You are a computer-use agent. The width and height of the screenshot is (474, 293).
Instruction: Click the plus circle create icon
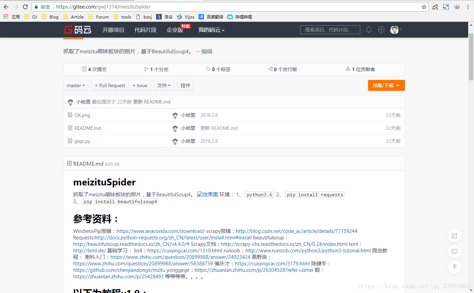(381, 30)
